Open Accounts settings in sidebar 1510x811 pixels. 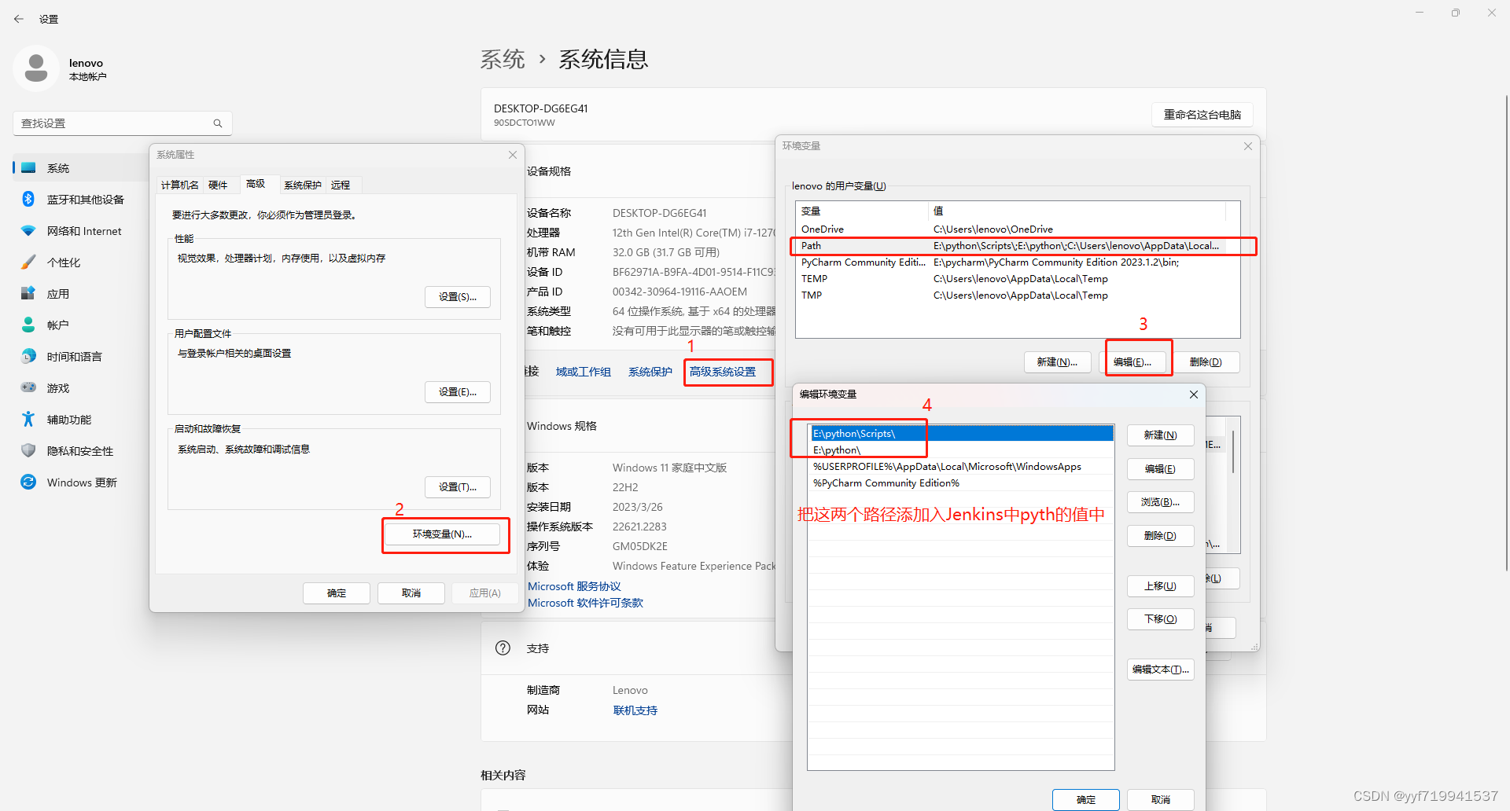click(x=58, y=325)
